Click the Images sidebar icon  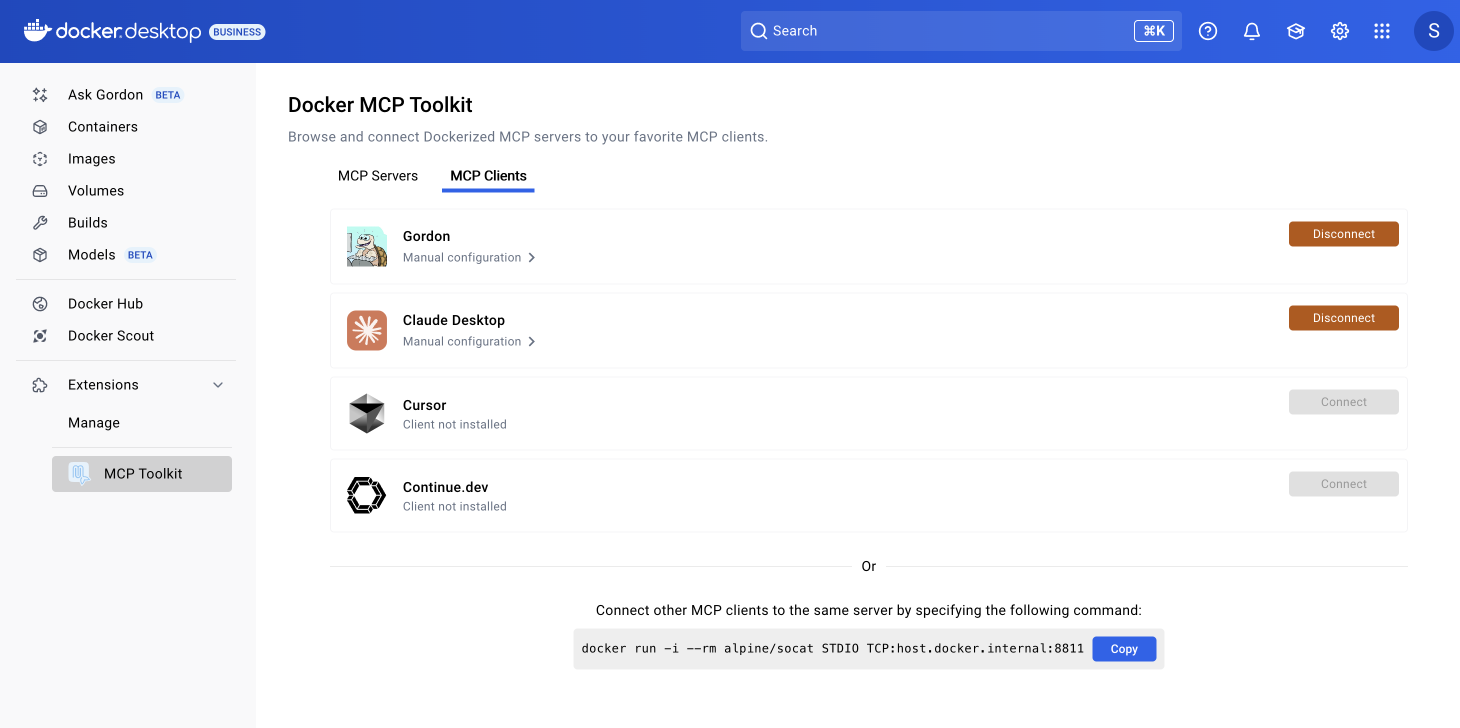39,159
